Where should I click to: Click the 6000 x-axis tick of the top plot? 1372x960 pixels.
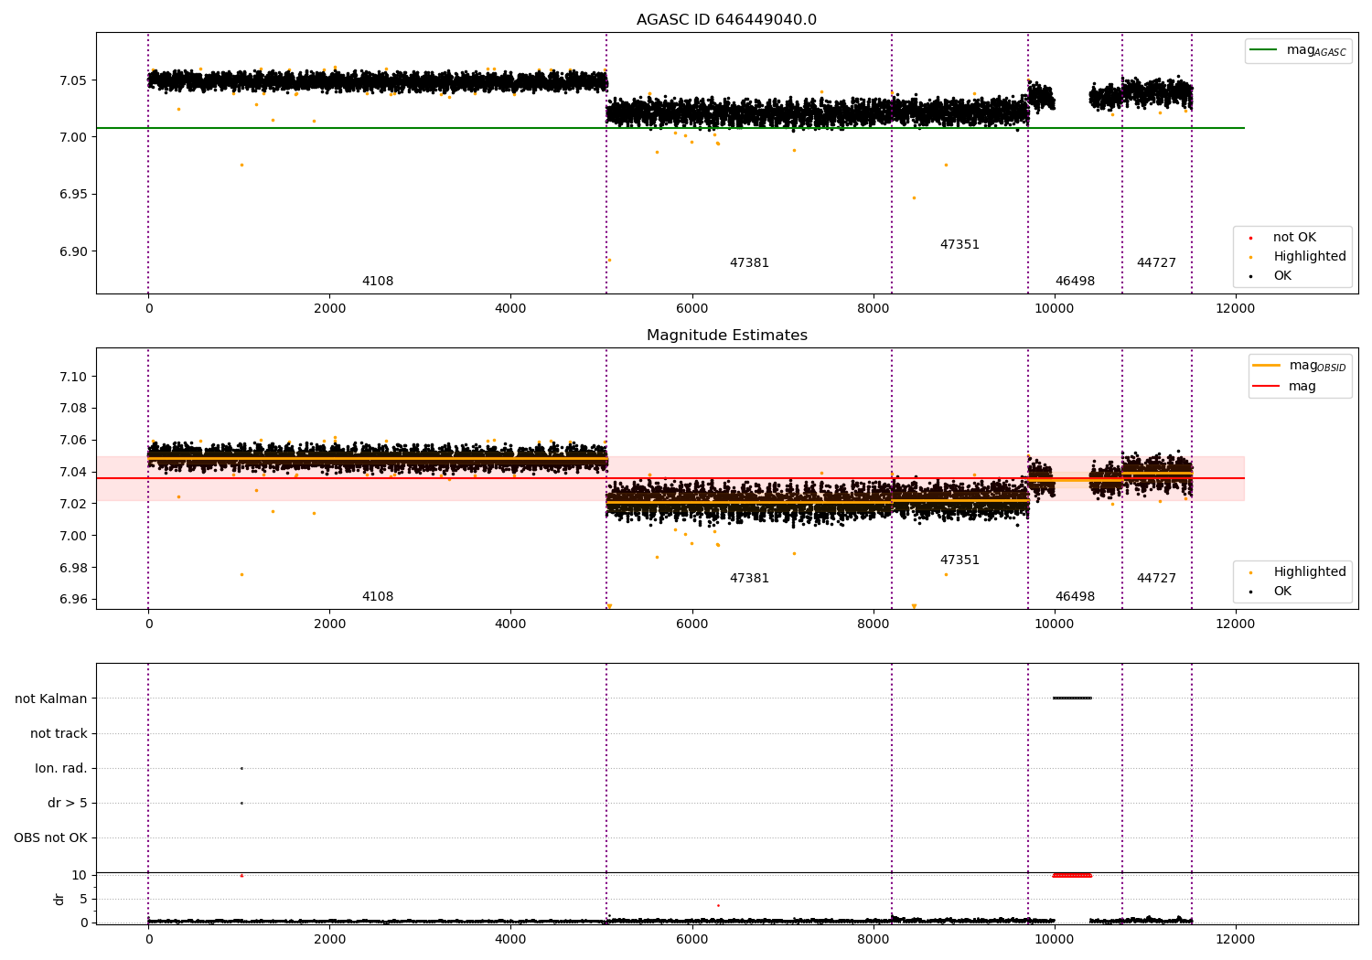(x=691, y=308)
